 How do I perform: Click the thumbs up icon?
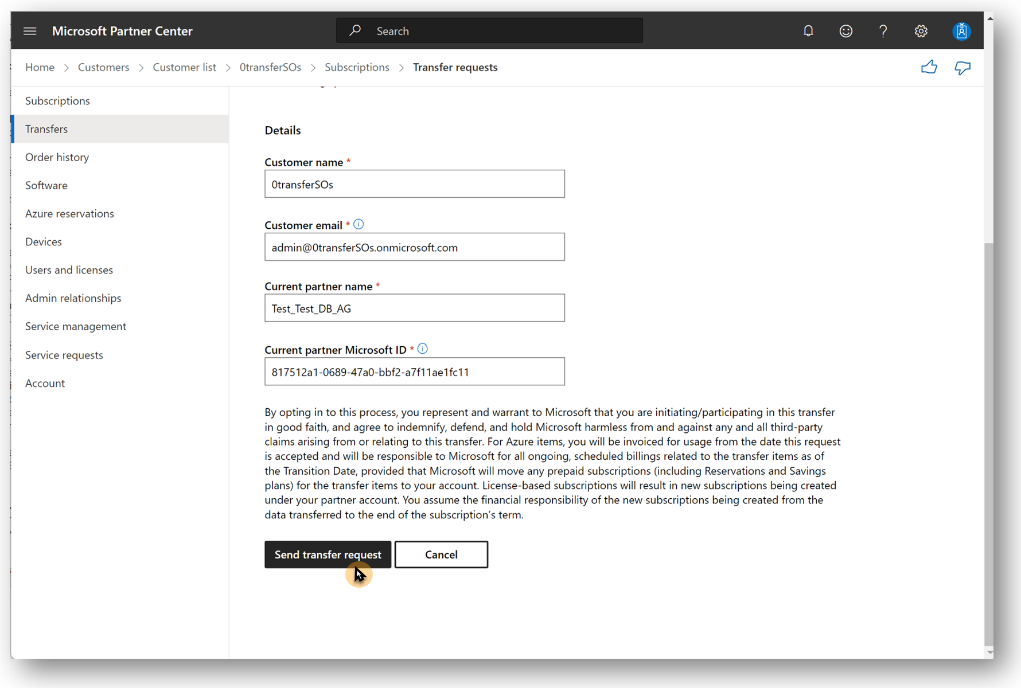(929, 68)
